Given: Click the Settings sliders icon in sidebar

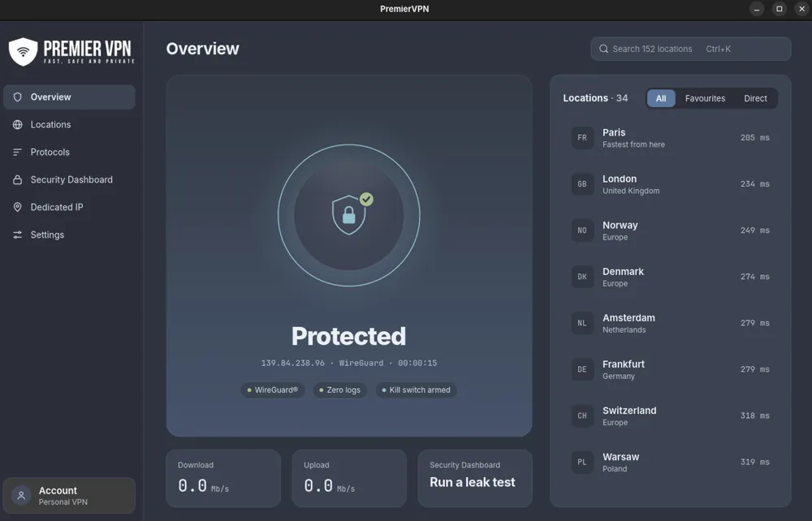Looking at the screenshot, I should [x=18, y=235].
